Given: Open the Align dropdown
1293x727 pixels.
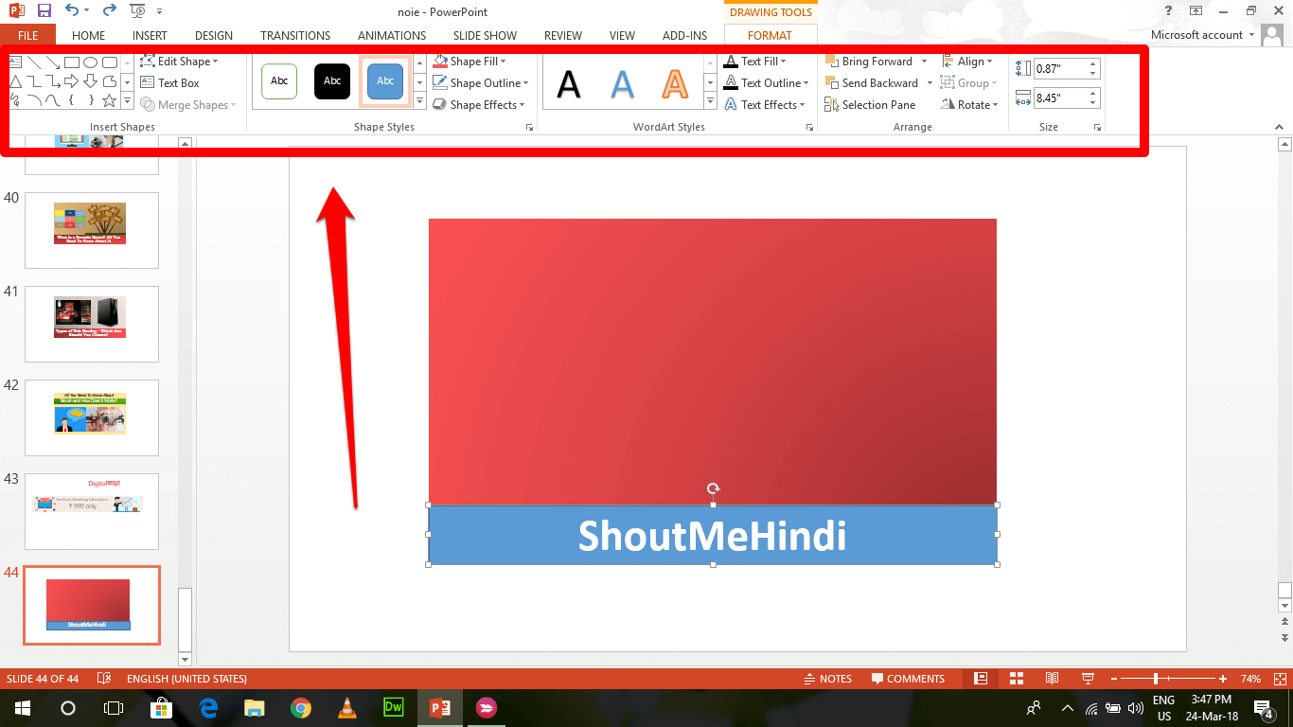Looking at the screenshot, I should [967, 62].
